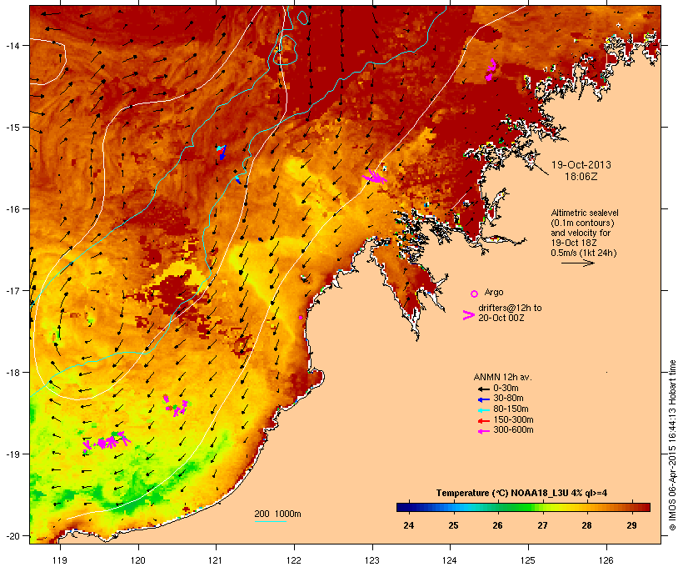Click the cyan 80-150m arrow symbol
This screenshot has height=567, width=683.
coord(483,410)
